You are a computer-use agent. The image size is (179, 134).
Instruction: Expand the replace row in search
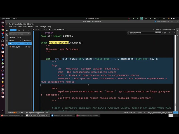click(x=128, y=33)
